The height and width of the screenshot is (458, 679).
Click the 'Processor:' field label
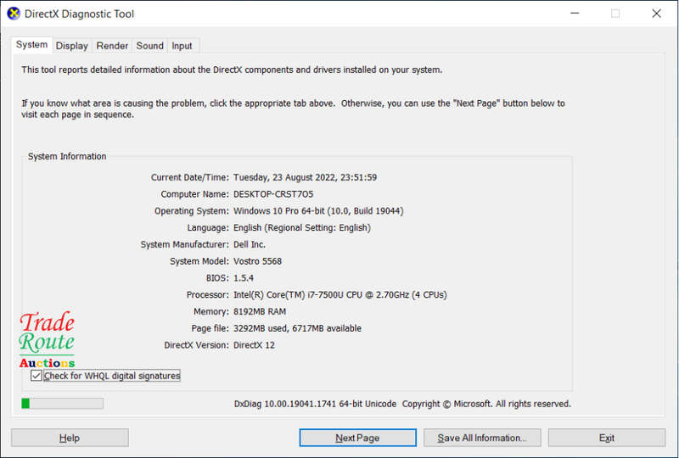pyautogui.click(x=207, y=295)
